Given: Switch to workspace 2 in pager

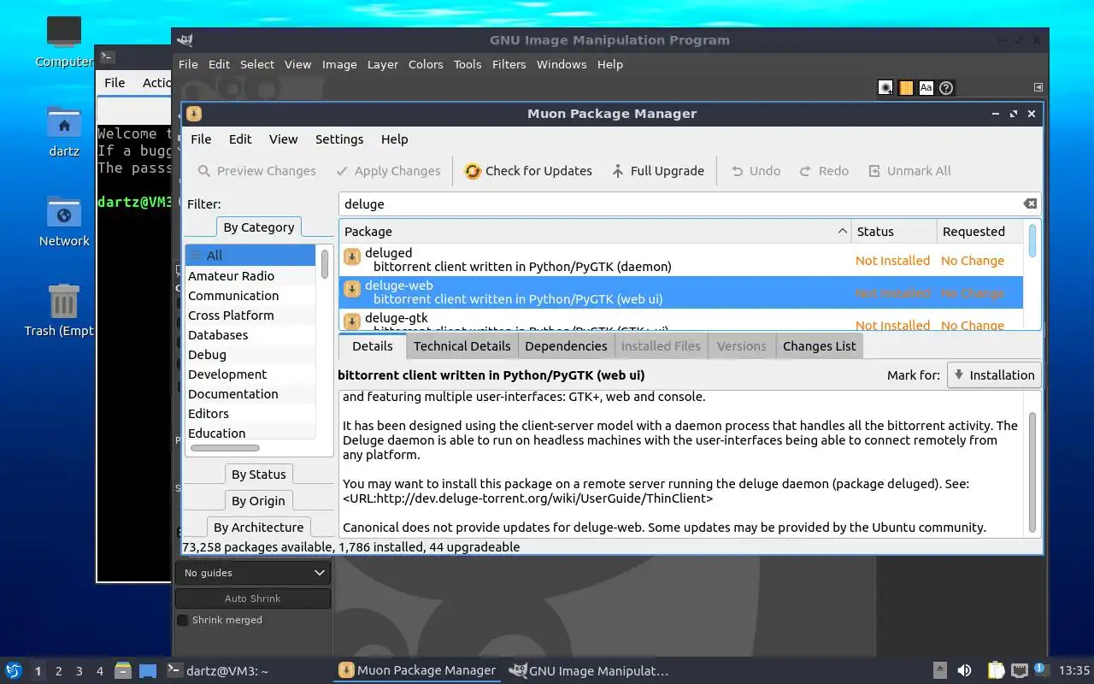Looking at the screenshot, I should 58,671.
